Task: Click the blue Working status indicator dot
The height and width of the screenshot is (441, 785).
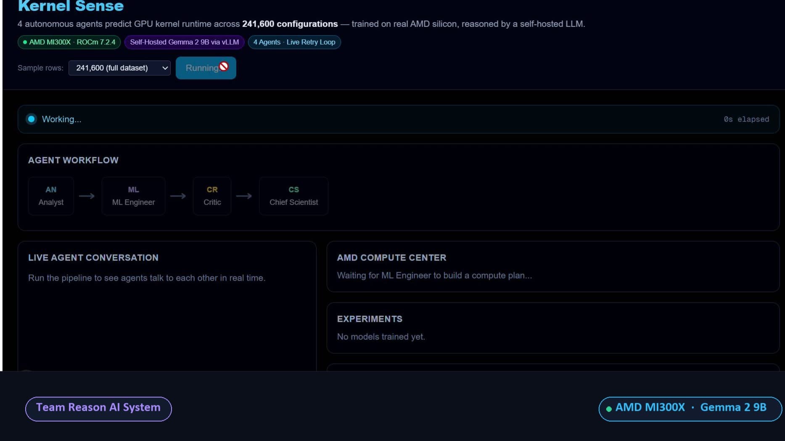Action: [31, 119]
